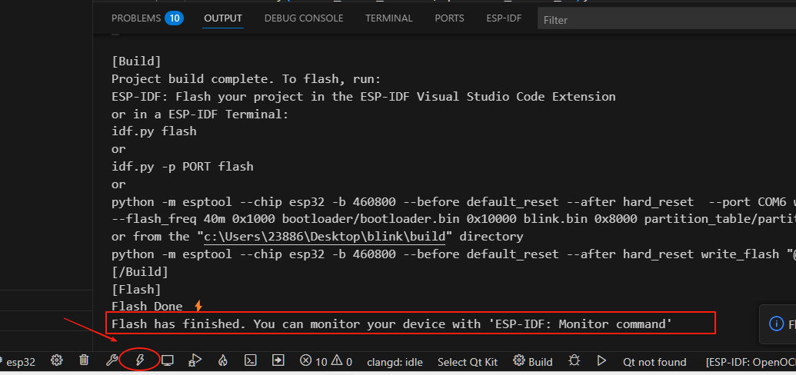Click 'or in a ESP-IDF Terminal:' line
The image size is (796, 375).
[x=200, y=114]
